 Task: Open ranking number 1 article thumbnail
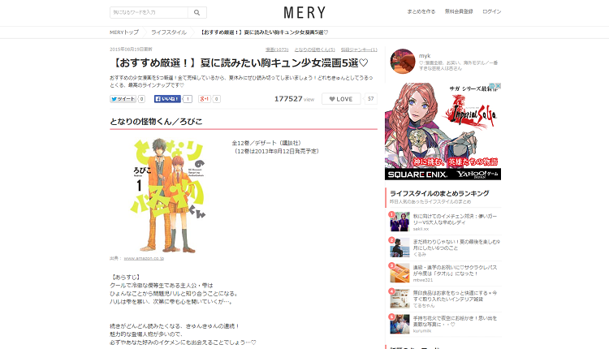[x=400, y=222]
